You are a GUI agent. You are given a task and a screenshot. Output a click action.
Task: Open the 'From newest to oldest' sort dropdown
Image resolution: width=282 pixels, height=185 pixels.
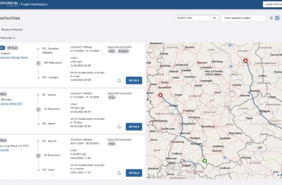[x=244, y=18]
